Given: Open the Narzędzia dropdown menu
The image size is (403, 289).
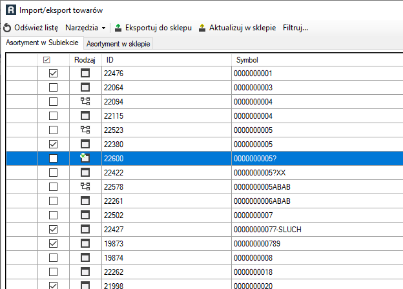Looking at the screenshot, I should tap(85, 28).
